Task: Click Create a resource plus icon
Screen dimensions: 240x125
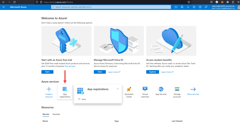Action: pos(49,89)
